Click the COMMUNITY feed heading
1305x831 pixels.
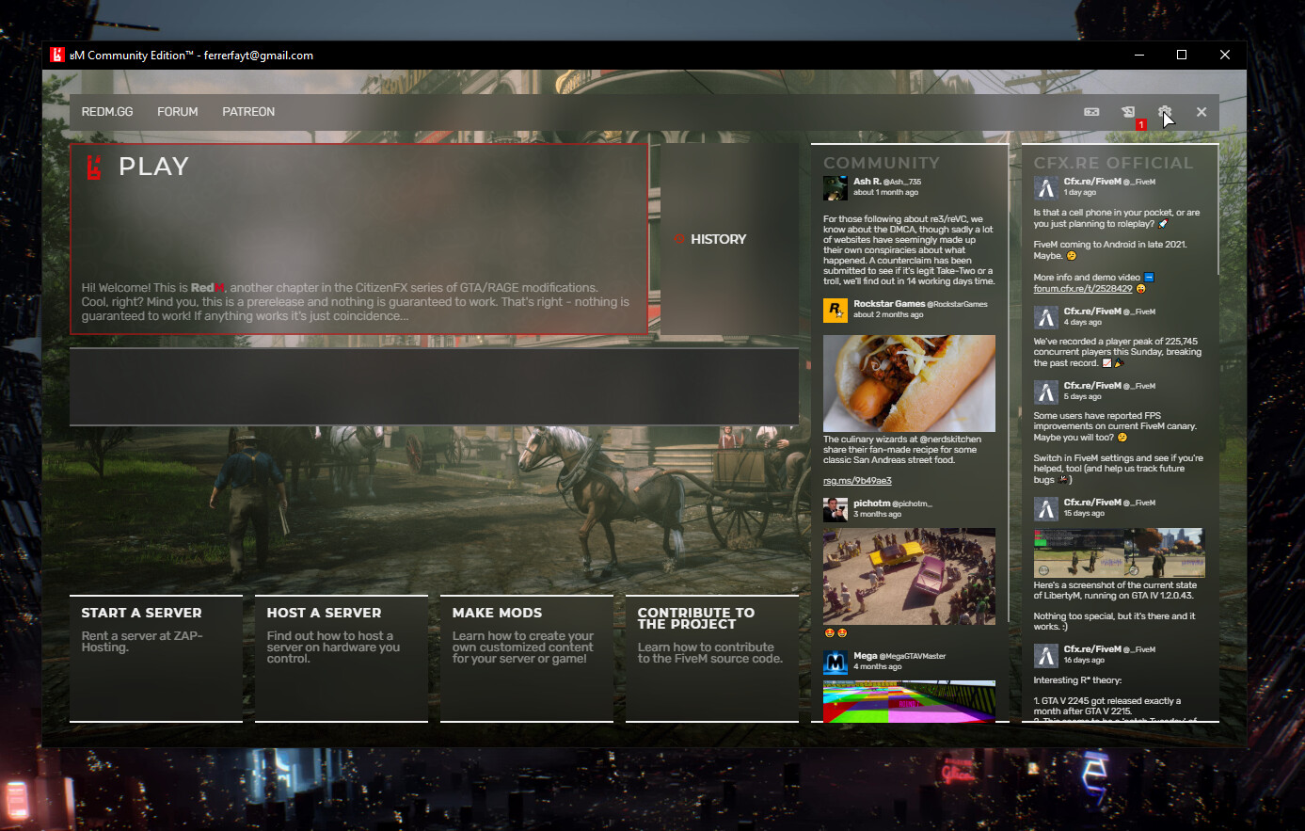(x=882, y=163)
